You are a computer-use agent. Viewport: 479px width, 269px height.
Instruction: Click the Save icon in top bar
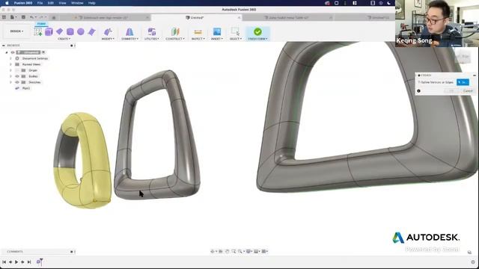click(x=23, y=17)
